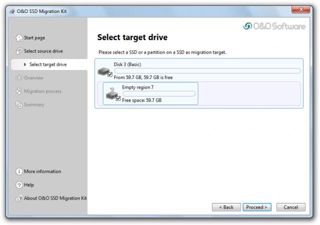Click the Disk 3 usage bar
This screenshot has width=320, height=225.
(207, 71)
